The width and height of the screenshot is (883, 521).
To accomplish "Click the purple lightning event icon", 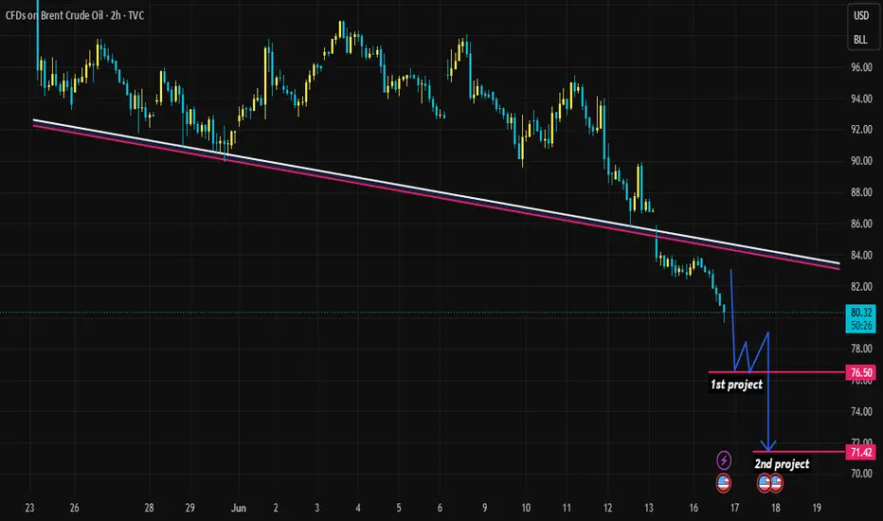I will click(724, 460).
